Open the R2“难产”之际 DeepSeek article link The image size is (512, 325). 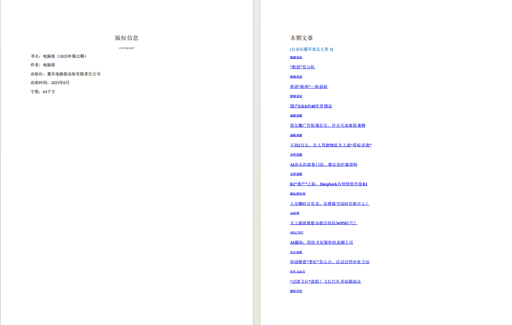tap(329, 184)
